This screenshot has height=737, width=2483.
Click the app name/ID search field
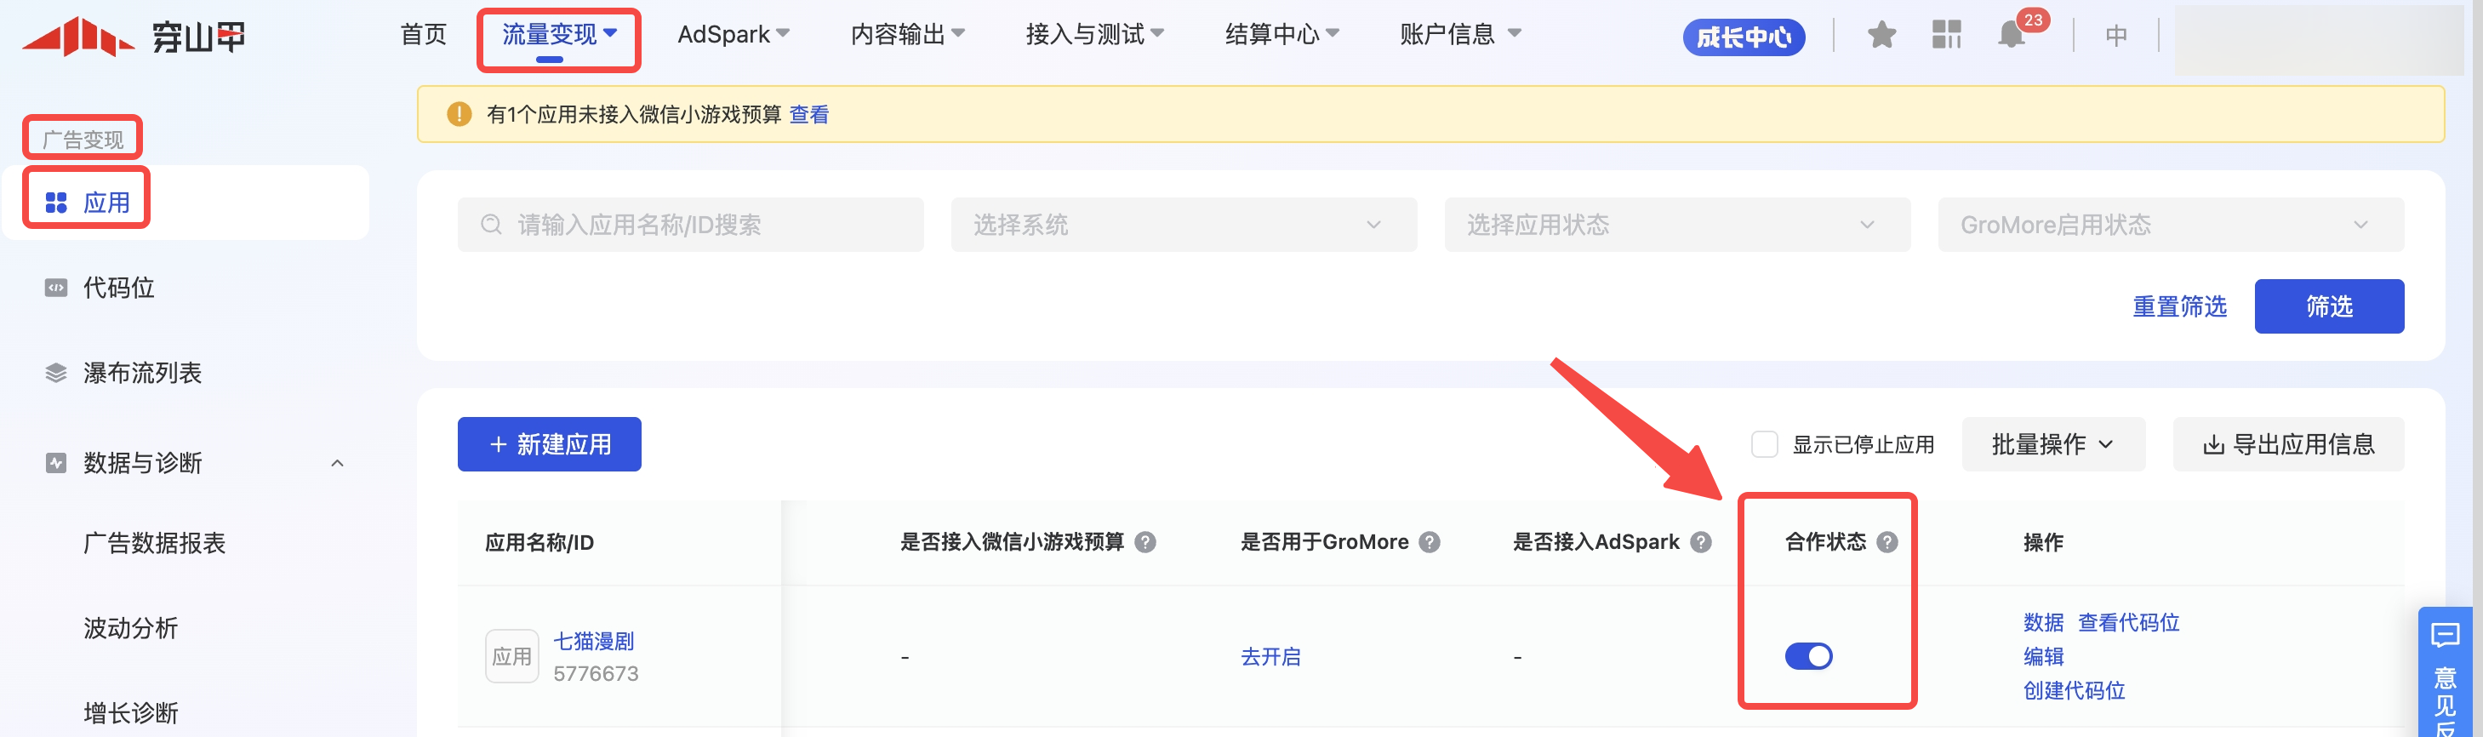pos(690,225)
